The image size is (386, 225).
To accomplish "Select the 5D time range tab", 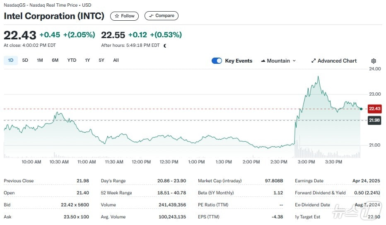I will [25, 60].
